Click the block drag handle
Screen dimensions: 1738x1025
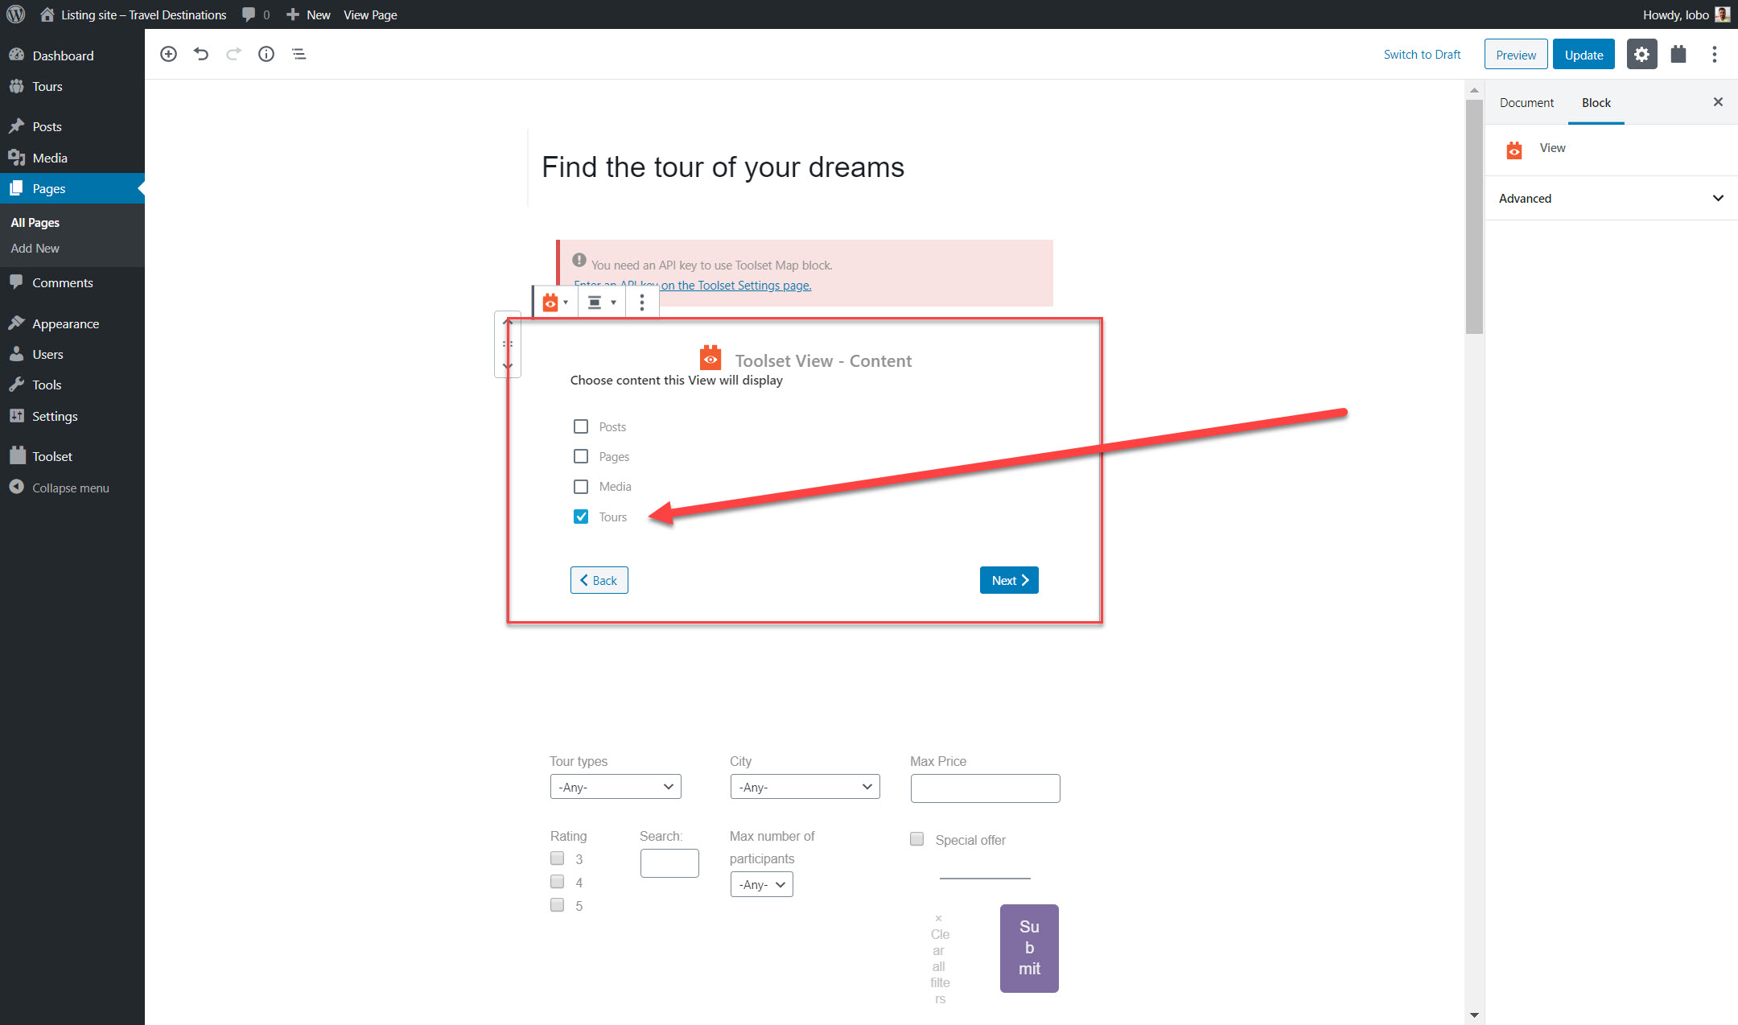click(508, 344)
